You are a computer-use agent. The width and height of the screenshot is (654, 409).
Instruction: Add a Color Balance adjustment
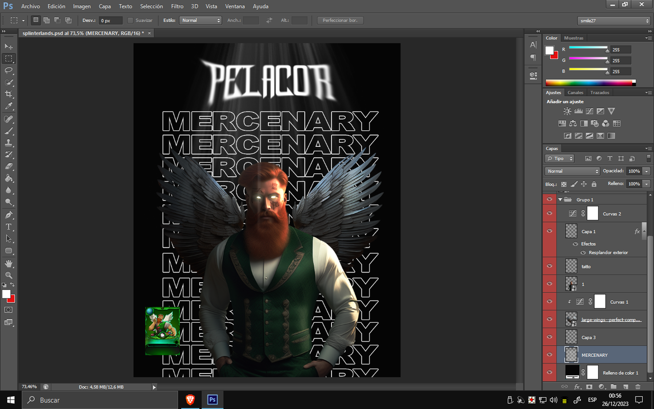point(573,123)
